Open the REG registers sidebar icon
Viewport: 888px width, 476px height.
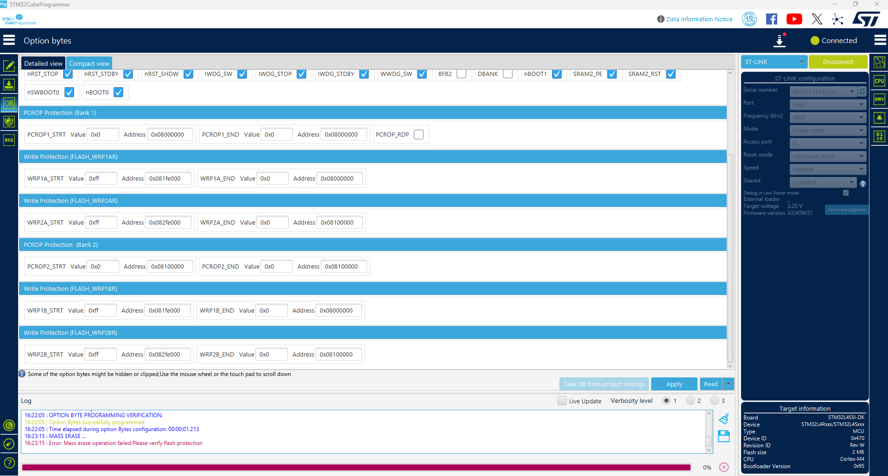9,140
